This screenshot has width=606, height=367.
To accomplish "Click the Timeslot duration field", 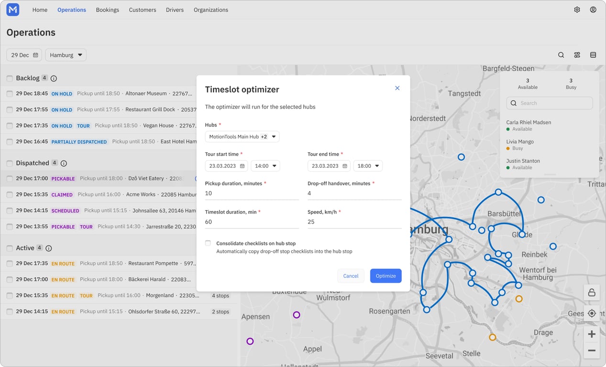I will 252,222.
